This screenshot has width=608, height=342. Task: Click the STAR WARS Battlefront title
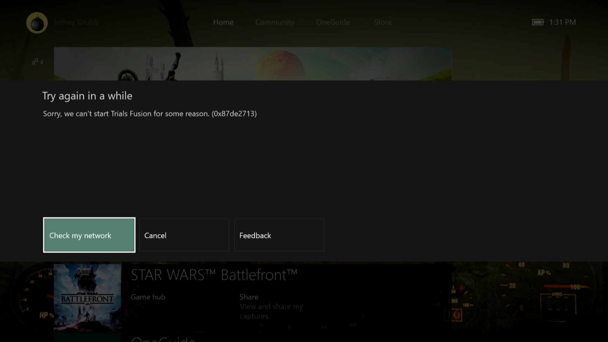pyautogui.click(x=214, y=275)
